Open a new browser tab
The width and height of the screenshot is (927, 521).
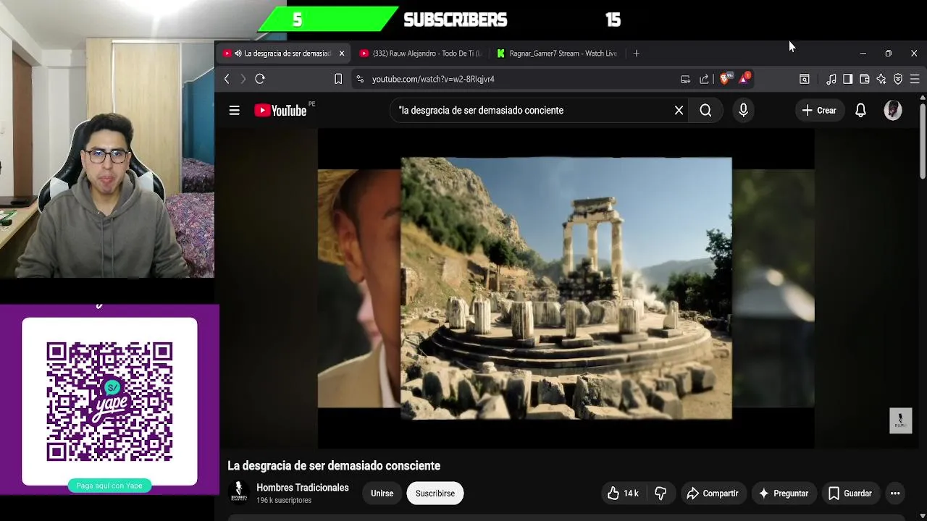[636, 54]
